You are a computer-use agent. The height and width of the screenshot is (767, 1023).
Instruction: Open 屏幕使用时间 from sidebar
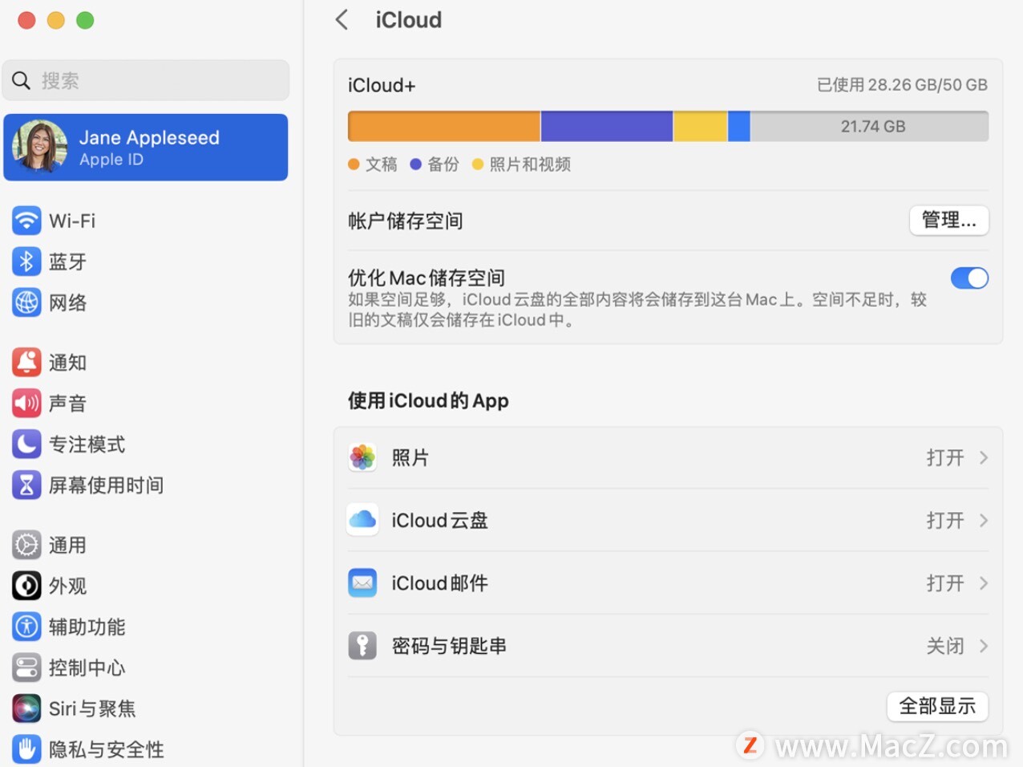point(145,485)
